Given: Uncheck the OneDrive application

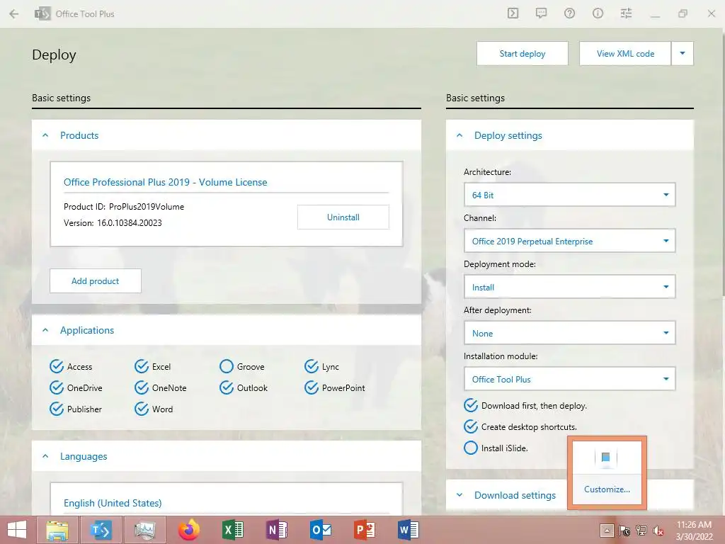Looking at the screenshot, I should 57,387.
